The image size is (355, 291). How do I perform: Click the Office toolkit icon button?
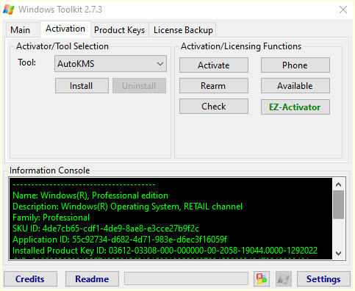(262, 279)
